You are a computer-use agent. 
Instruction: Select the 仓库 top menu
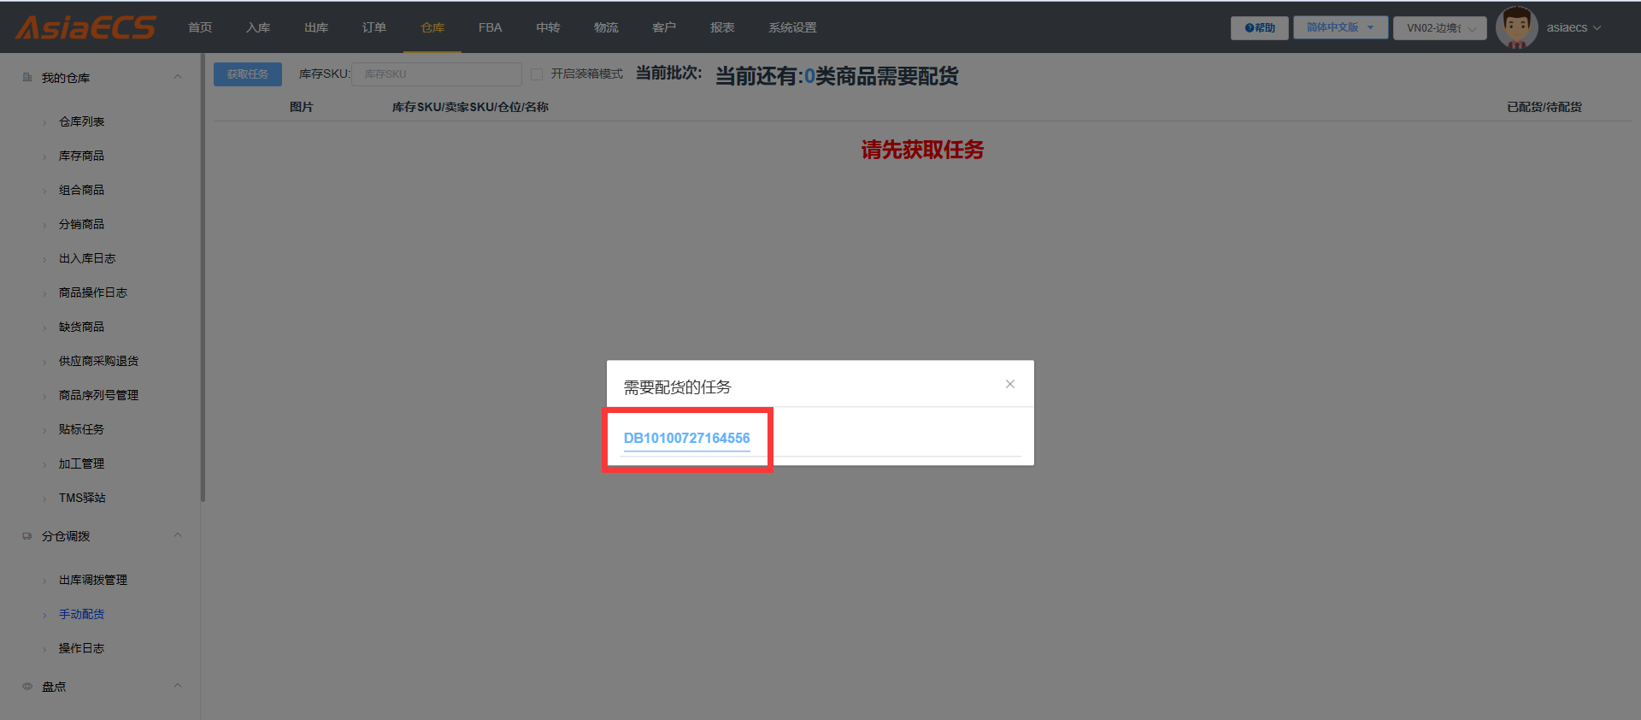click(x=432, y=27)
